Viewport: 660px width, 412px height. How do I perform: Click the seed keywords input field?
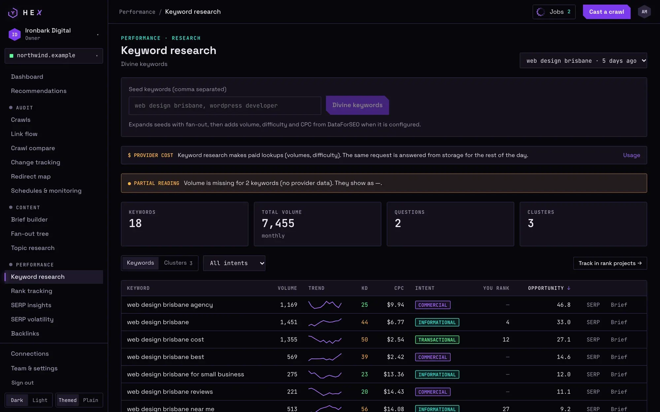pos(225,105)
